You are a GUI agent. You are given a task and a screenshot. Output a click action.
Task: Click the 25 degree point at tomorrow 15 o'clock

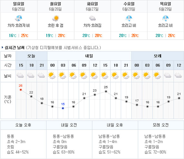pos(106,92)
